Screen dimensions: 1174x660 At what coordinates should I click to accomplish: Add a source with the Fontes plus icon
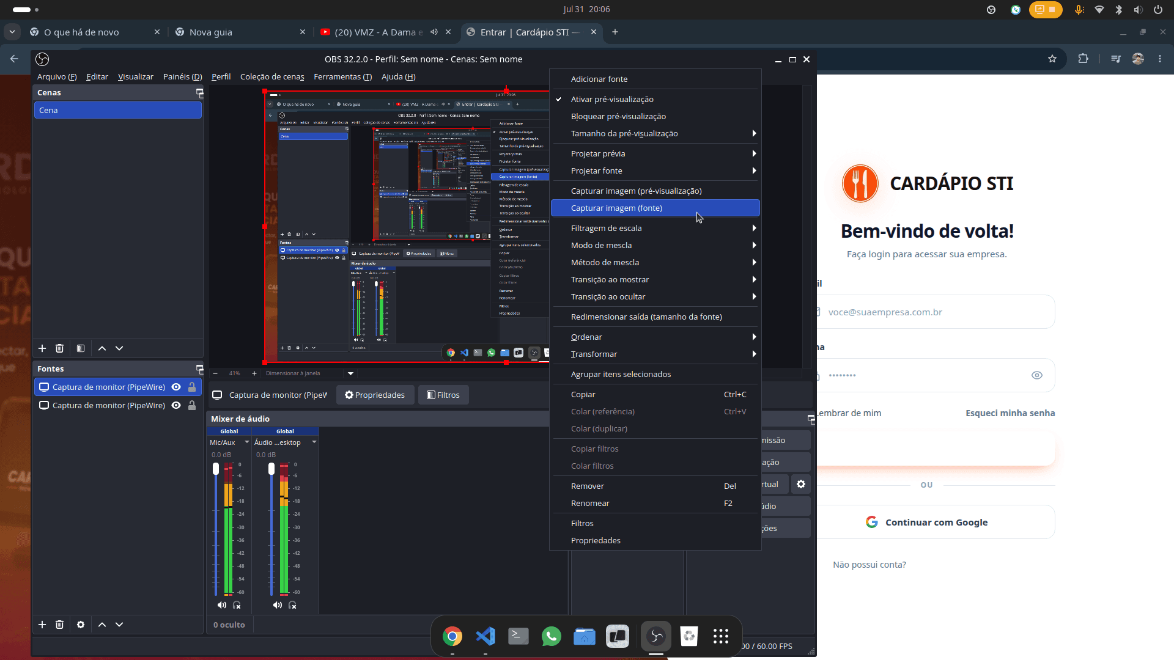[42, 625]
